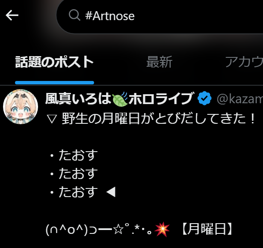Click the ◀ arrow beside たおす
The height and width of the screenshot is (248, 263).
point(111,192)
